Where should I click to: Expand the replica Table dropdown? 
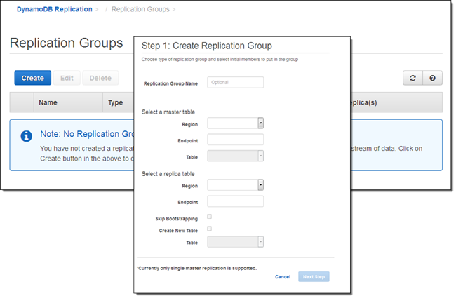tap(235, 243)
